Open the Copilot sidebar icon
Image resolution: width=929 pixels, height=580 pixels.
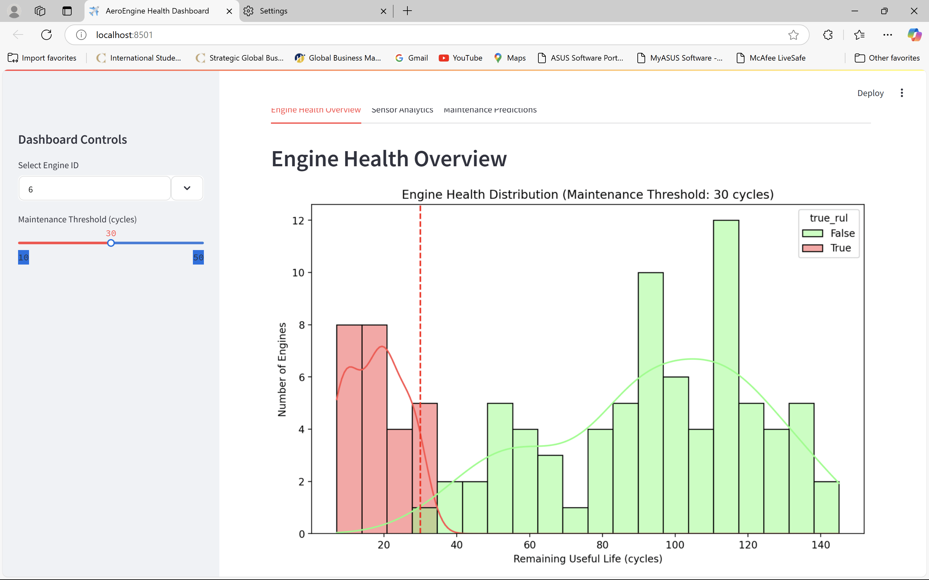point(914,35)
